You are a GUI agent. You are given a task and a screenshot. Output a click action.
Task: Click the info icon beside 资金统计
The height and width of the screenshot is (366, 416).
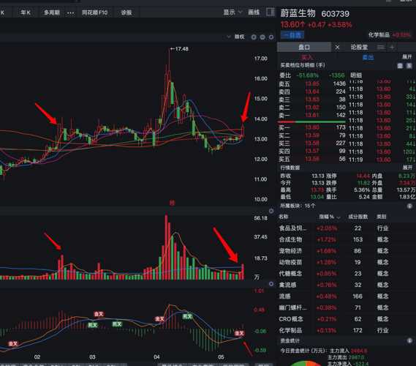tap(409, 340)
